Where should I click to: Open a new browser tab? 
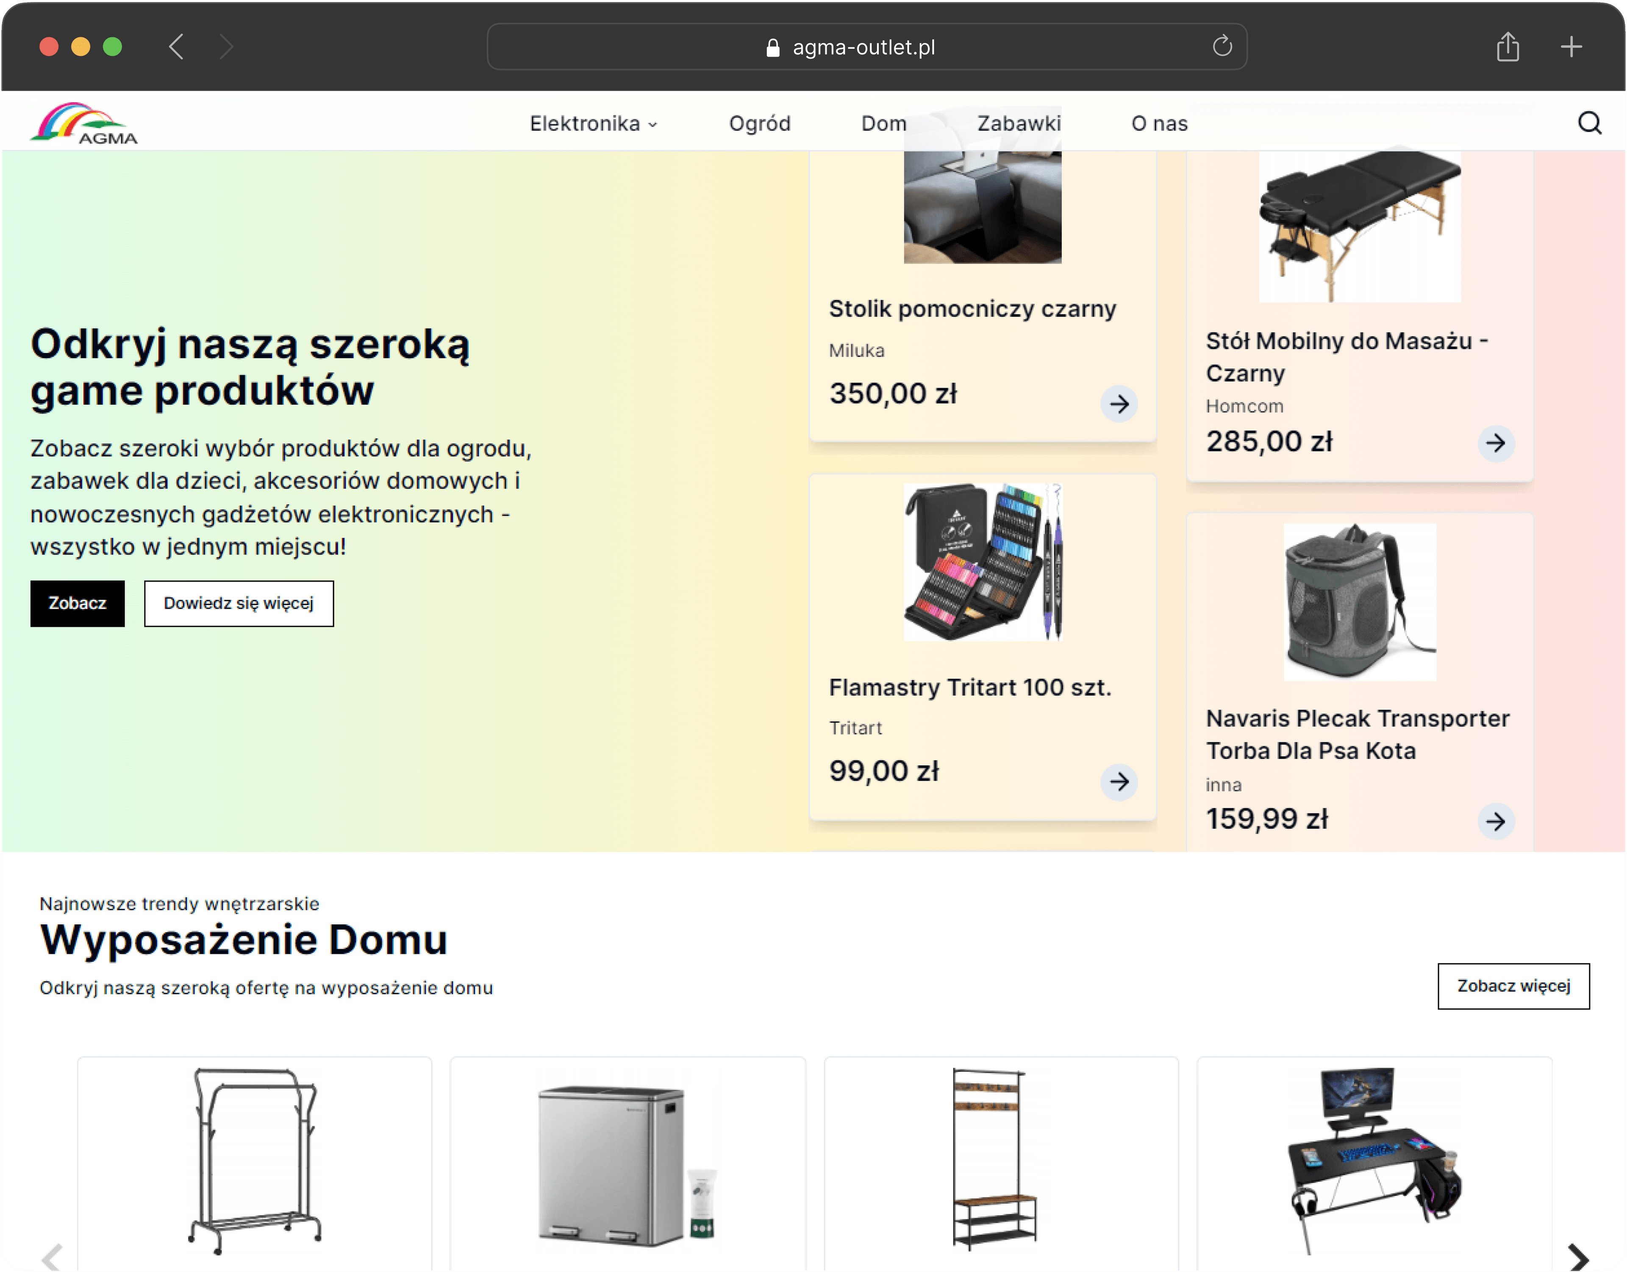(x=1572, y=46)
